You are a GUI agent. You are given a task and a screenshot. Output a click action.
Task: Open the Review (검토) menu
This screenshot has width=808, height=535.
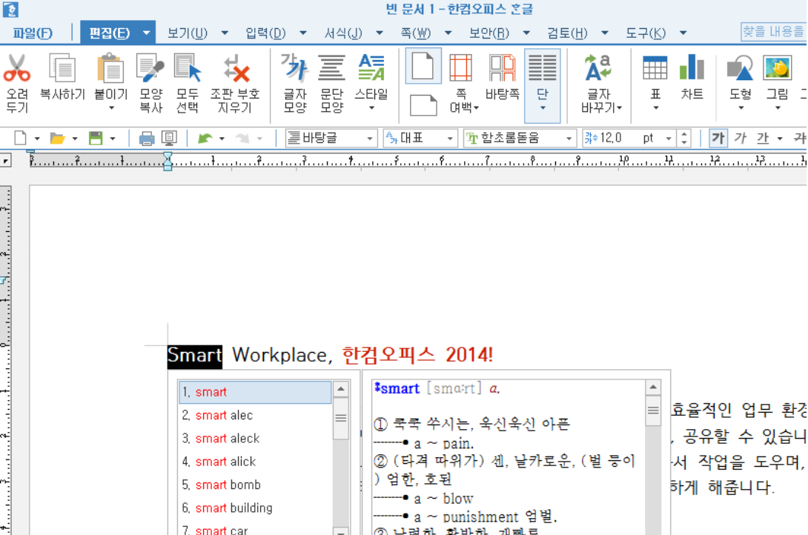click(x=567, y=33)
